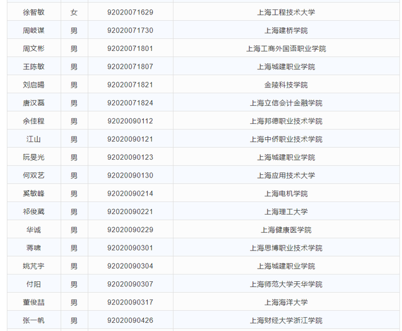Select the school cell 上海理工大学
The width and height of the screenshot is (402, 331).
coord(286,211)
